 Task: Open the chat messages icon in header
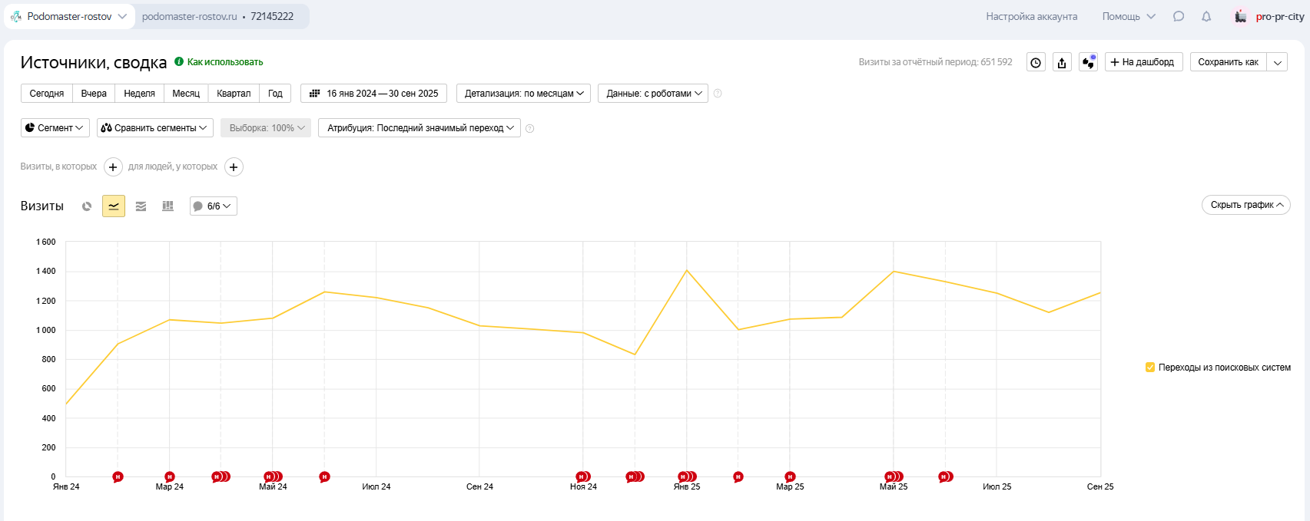click(1179, 16)
